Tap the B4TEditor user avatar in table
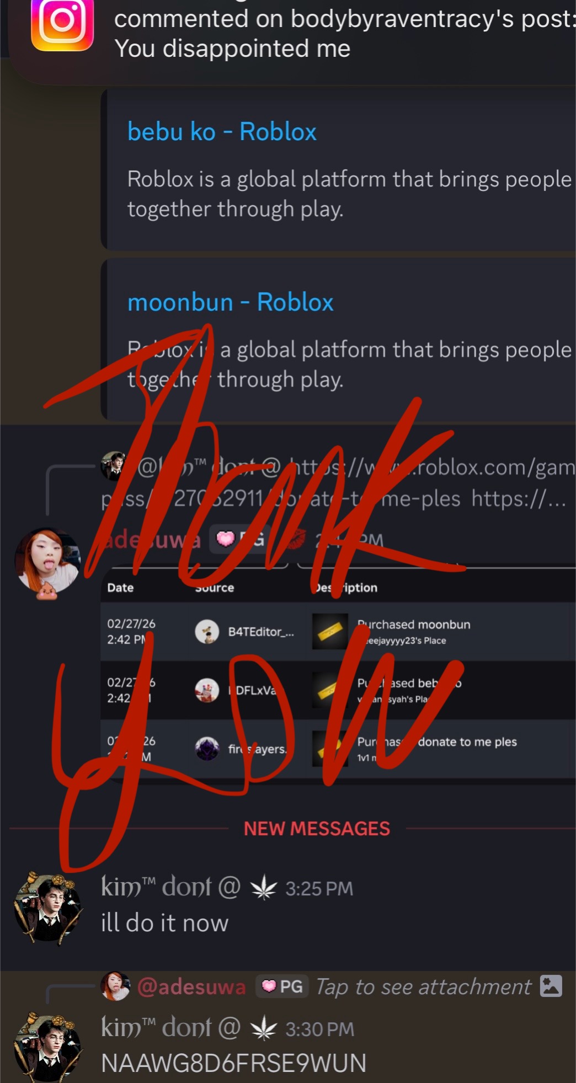The image size is (576, 1083). coord(207,632)
